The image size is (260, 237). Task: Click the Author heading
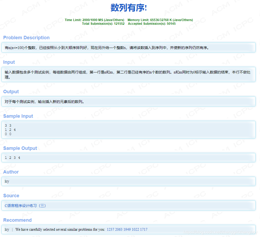11,172
